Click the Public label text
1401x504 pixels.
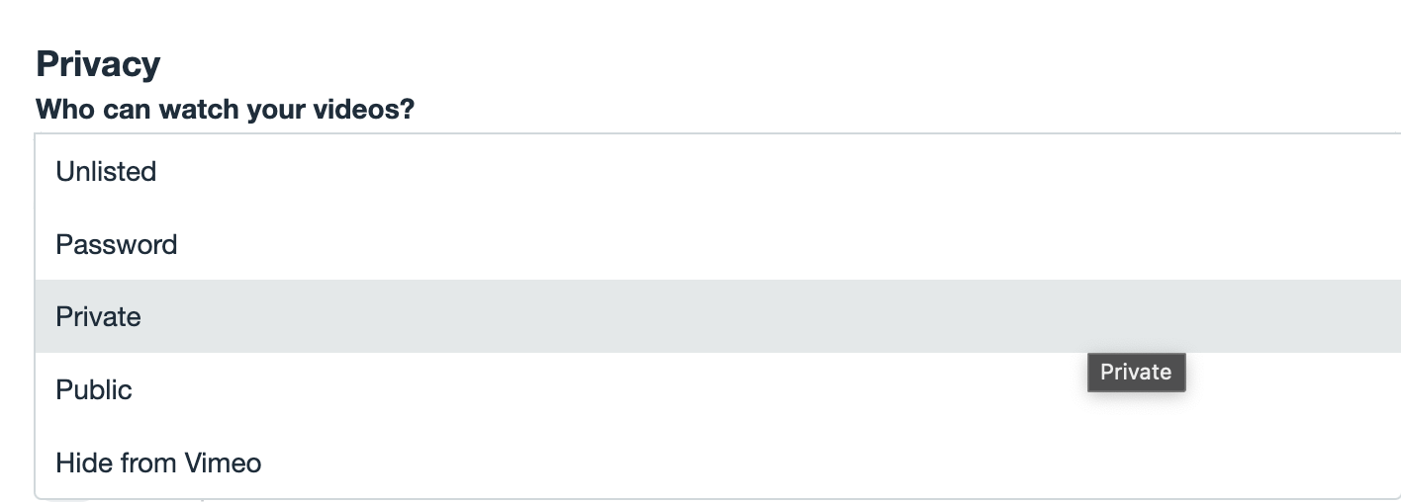point(94,390)
